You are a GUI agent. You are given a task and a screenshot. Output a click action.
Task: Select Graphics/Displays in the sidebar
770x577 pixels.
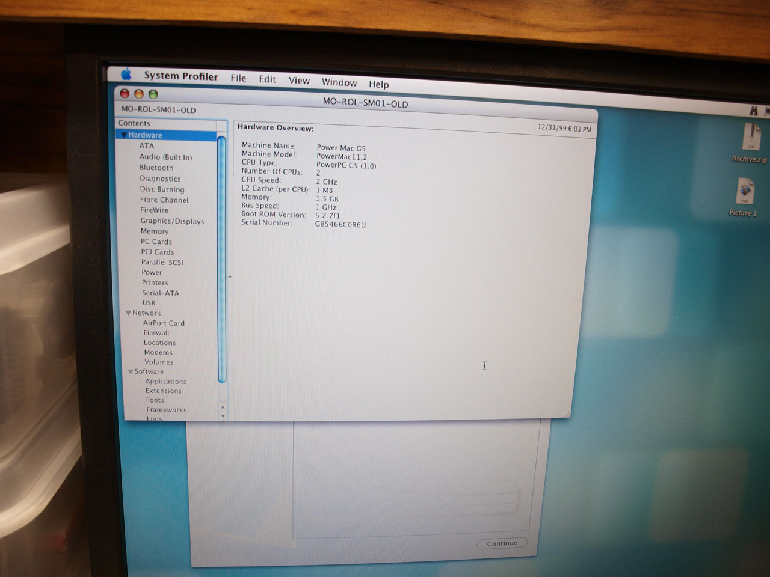pos(172,221)
